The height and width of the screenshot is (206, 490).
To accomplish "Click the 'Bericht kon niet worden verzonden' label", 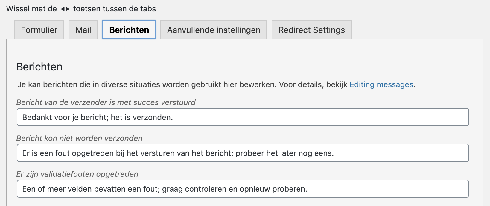I will click(79, 138).
